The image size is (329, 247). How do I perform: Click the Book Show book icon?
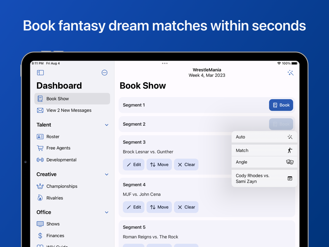(x=40, y=98)
